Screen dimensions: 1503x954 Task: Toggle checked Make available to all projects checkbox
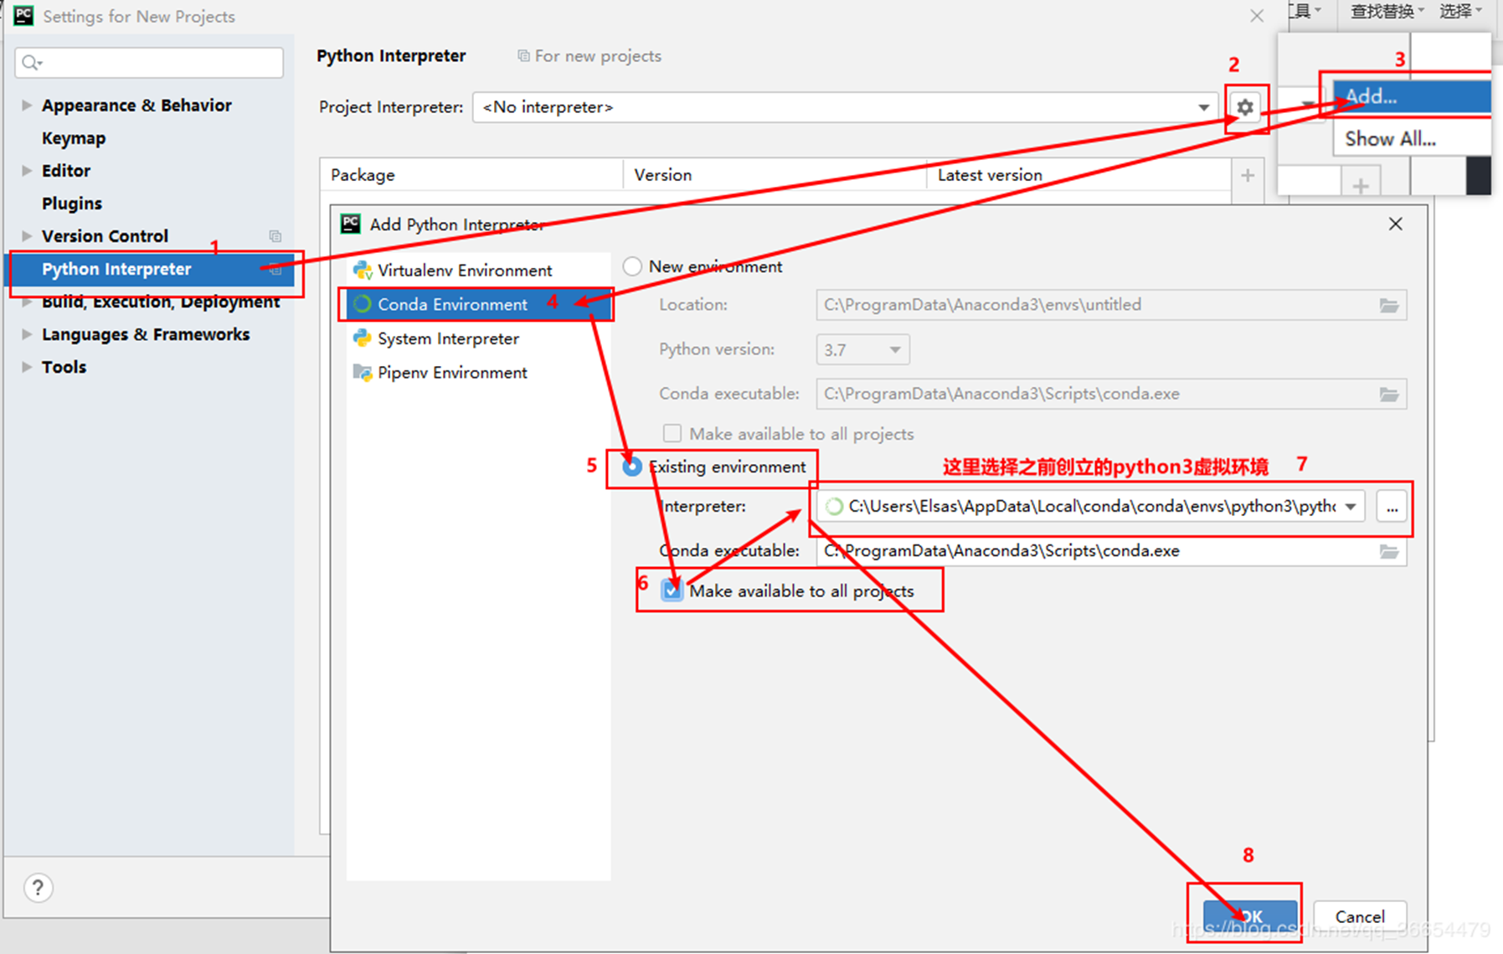click(672, 590)
